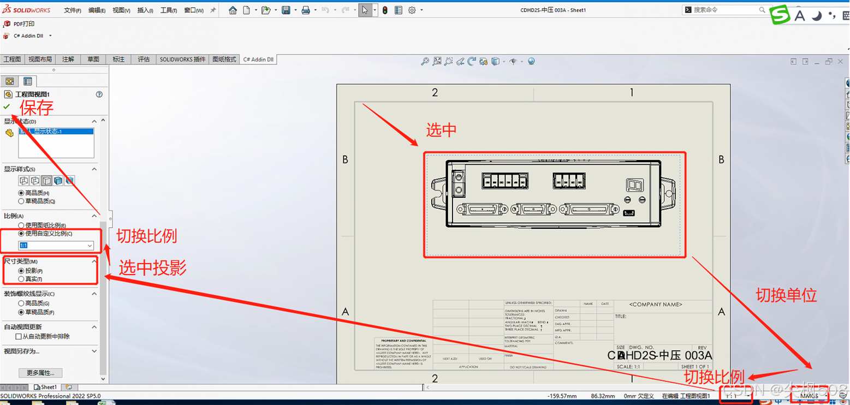Select the Sheet1 tab at bottom

(x=46, y=387)
